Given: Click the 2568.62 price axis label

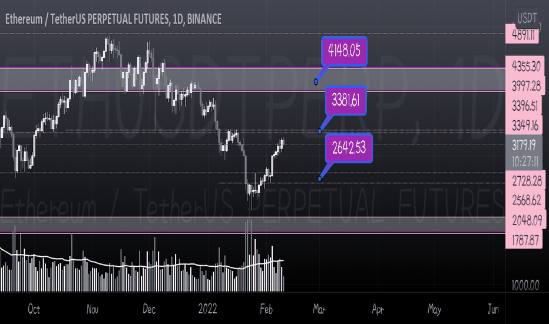Looking at the screenshot, I should 525,200.
